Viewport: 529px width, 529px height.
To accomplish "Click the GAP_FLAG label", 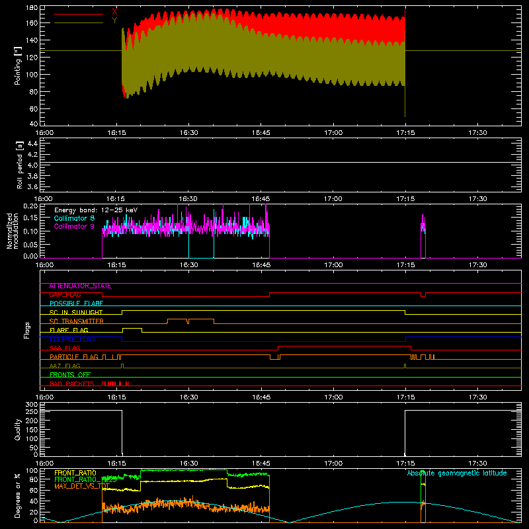I will pos(65,295).
